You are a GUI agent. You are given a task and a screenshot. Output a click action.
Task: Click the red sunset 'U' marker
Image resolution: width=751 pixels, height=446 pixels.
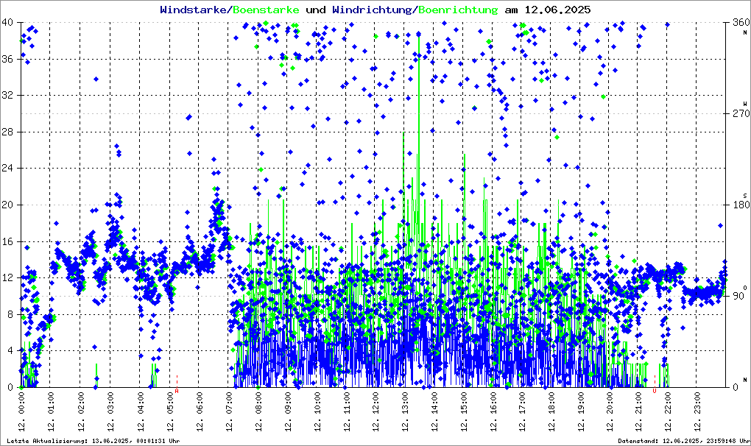655,391
